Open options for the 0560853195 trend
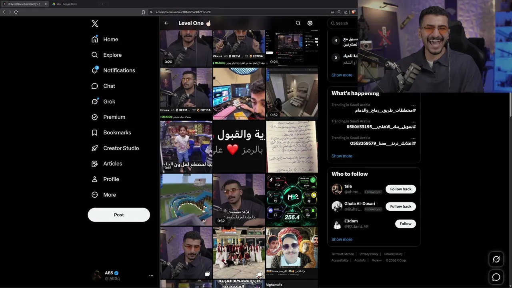512x288 pixels. pyautogui.click(x=413, y=122)
